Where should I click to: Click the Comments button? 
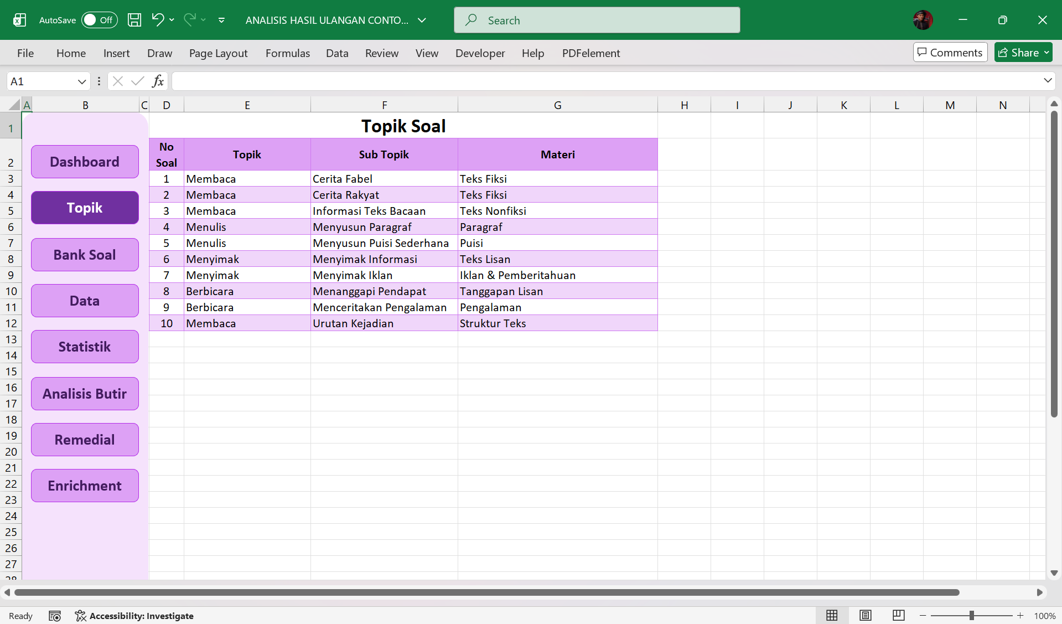tap(950, 53)
